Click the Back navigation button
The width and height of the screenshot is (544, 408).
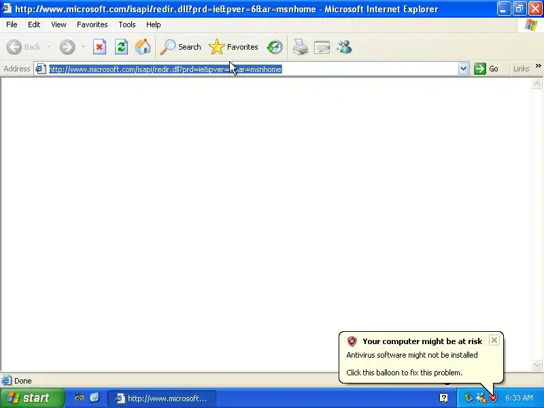click(x=24, y=47)
